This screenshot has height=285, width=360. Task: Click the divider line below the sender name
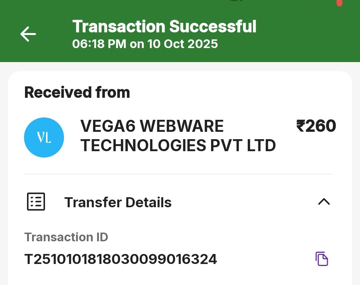pos(178,174)
